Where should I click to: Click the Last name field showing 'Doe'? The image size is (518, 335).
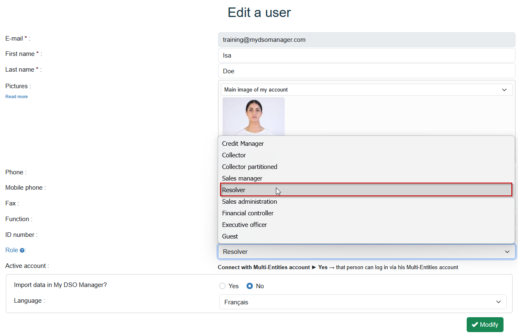[x=366, y=71]
